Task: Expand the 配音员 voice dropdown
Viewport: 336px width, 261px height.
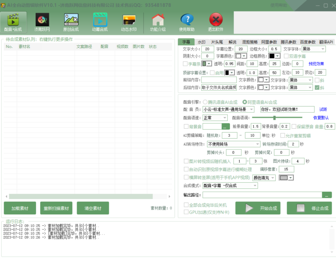Action: (251, 109)
